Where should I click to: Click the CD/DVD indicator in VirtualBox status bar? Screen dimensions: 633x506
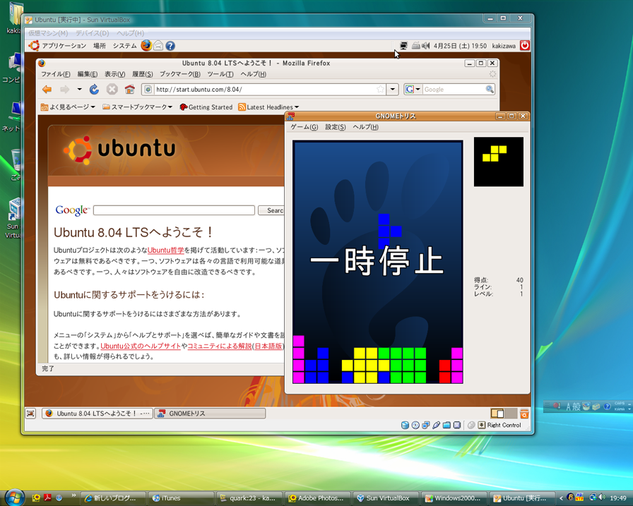point(415,425)
